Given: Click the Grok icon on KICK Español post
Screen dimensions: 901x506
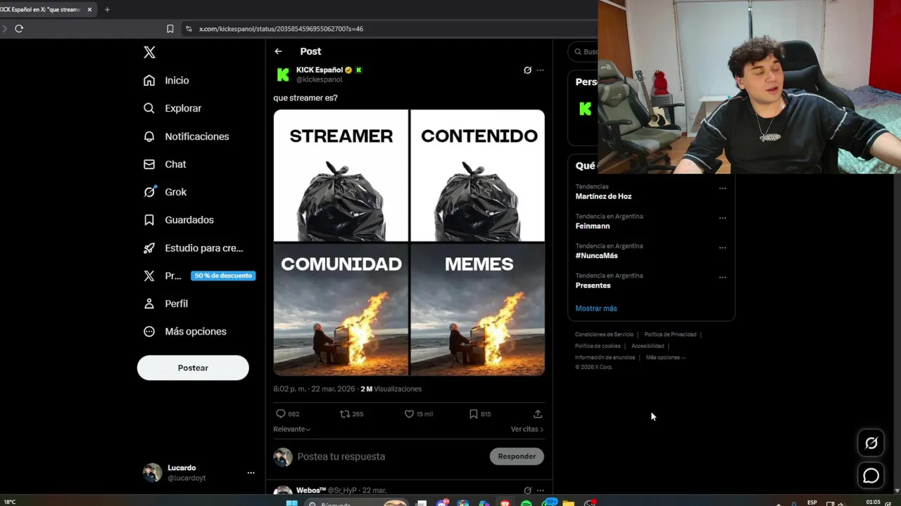Looking at the screenshot, I should point(527,70).
